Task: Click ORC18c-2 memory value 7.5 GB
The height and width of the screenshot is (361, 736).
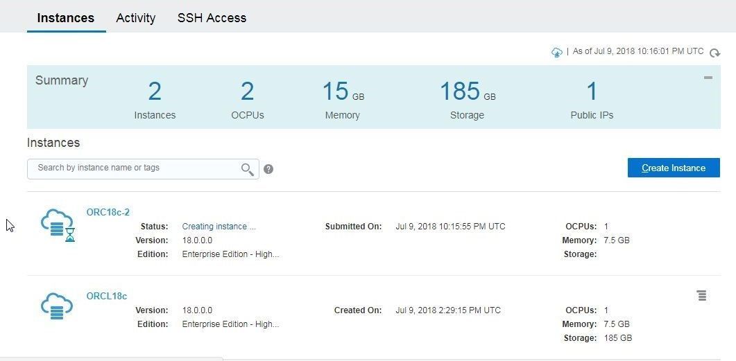Action: (617, 240)
